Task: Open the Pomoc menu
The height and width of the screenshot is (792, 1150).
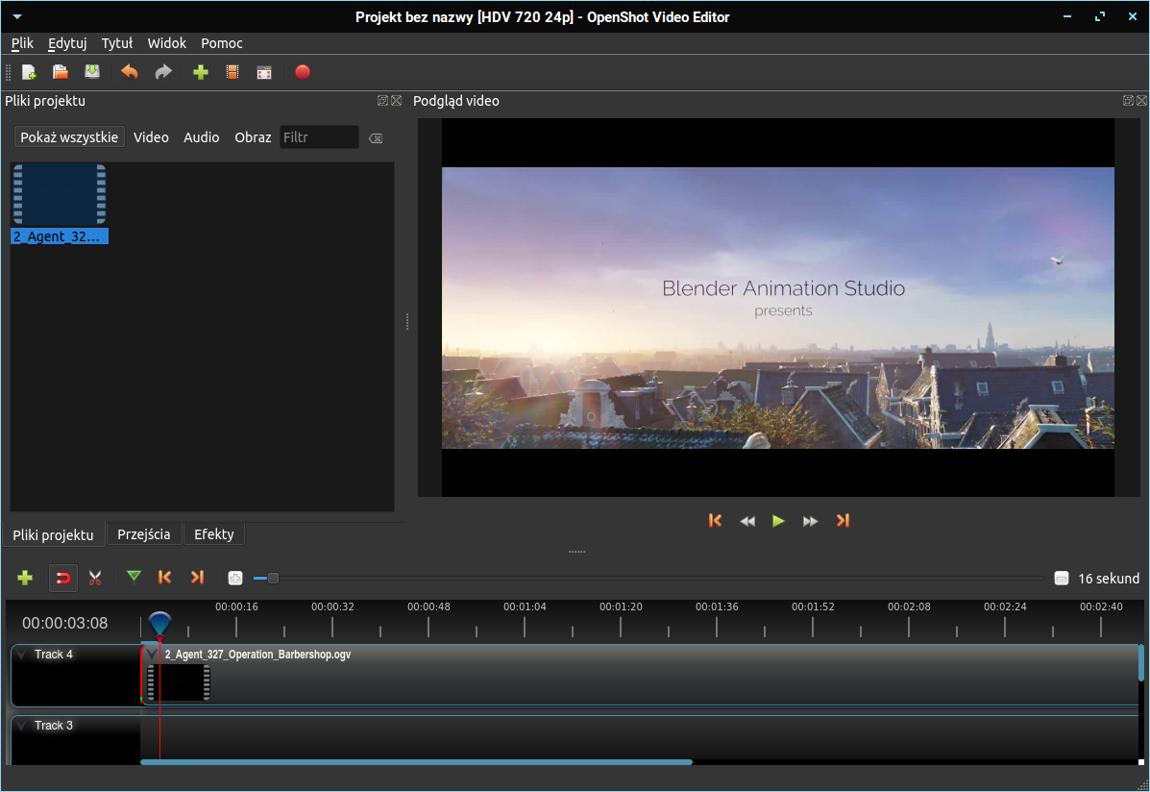Action: [222, 43]
